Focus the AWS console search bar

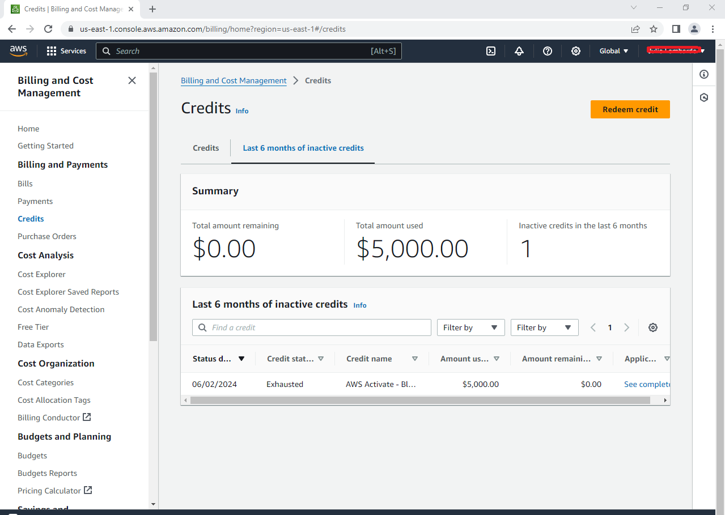pyautogui.click(x=249, y=51)
